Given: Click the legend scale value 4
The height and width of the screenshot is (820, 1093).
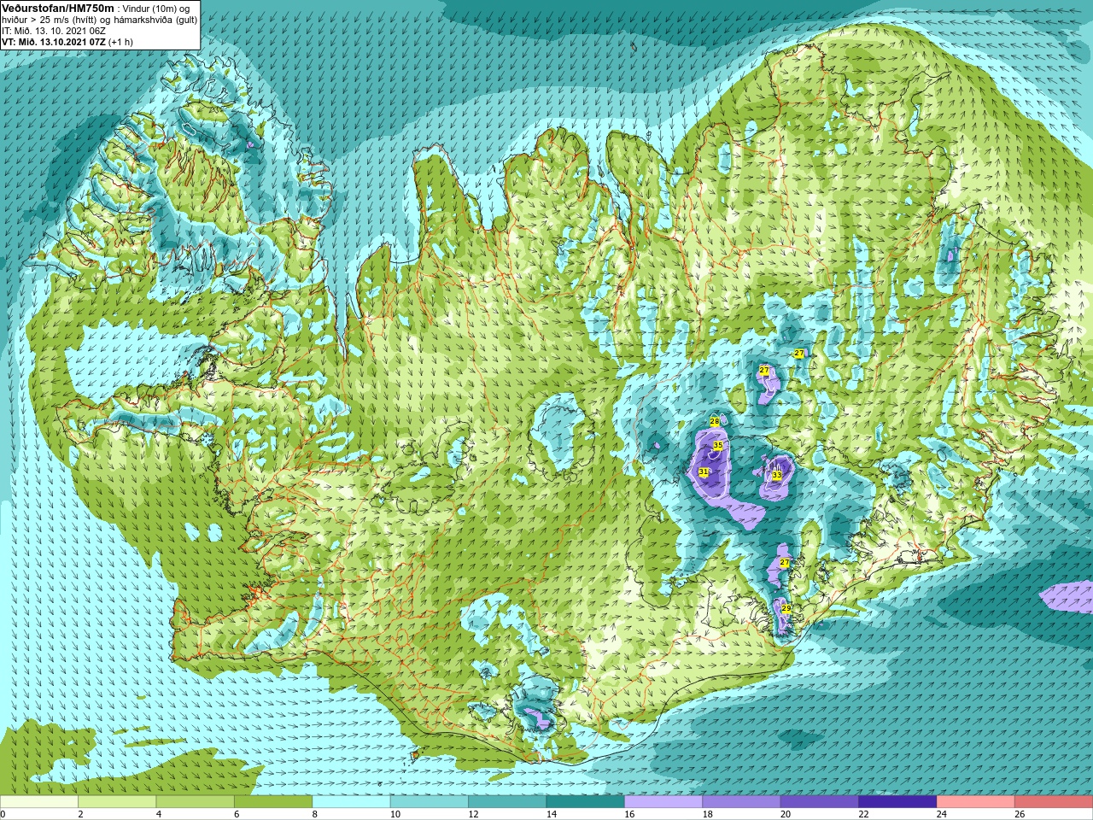Looking at the screenshot, I should pyautogui.click(x=159, y=815).
